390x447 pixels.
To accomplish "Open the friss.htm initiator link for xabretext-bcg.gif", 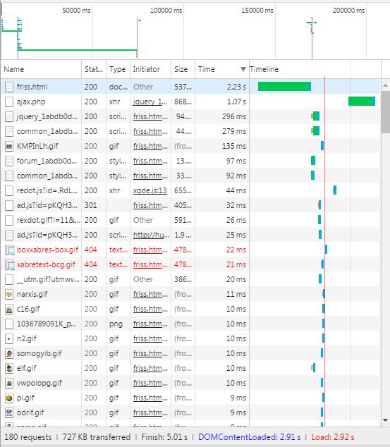I will (150, 264).
